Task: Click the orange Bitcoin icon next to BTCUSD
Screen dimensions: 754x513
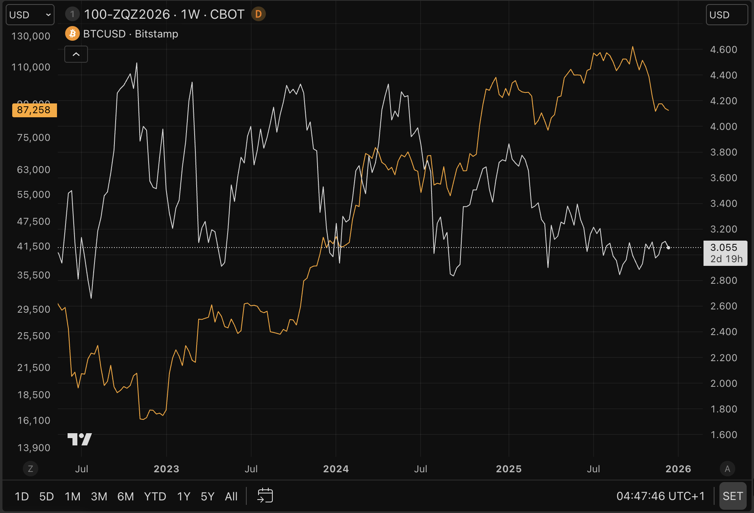Action: pos(72,34)
